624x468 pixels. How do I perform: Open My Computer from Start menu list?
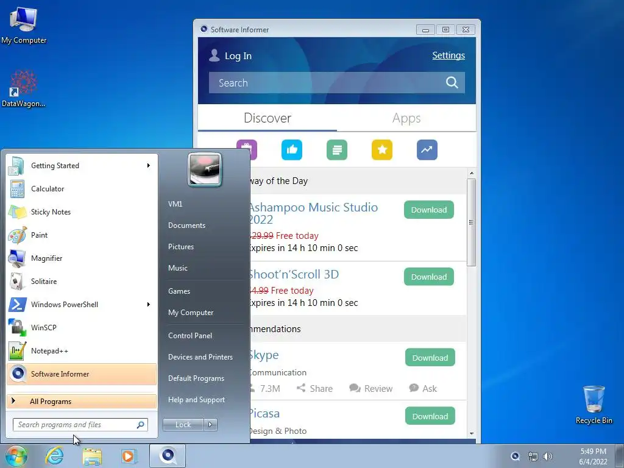[191, 313]
